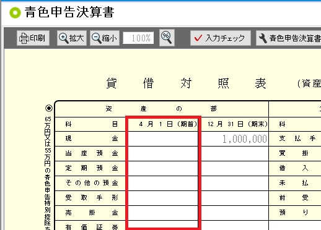Open the 青色申告決算書 settings wrench button

(x=289, y=38)
